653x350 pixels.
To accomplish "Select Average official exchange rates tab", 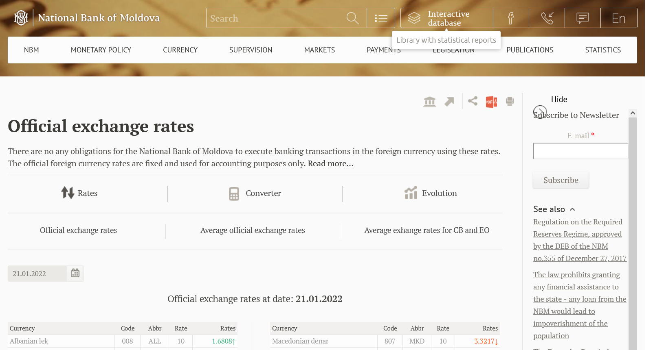I will [x=253, y=230].
